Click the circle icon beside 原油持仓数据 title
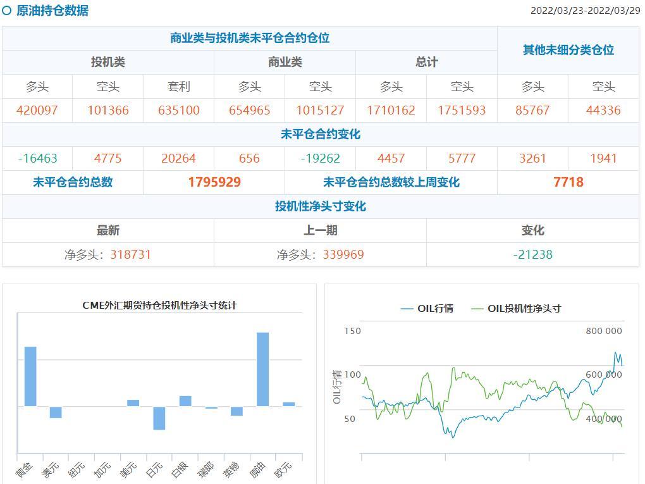 point(7,11)
